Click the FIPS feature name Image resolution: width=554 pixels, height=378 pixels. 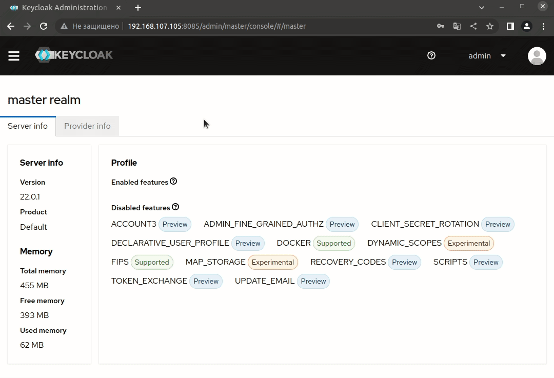pos(120,262)
